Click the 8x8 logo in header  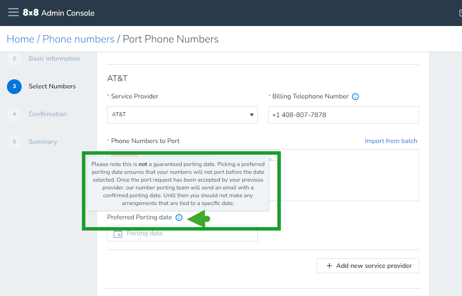31,13
